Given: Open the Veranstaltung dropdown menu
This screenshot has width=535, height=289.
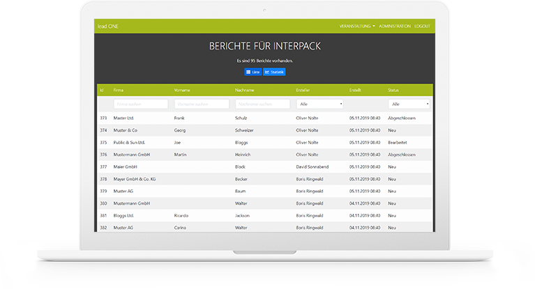Looking at the screenshot, I should (x=357, y=26).
